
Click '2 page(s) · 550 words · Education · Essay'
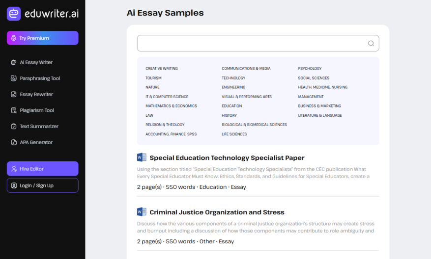tap(191, 187)
